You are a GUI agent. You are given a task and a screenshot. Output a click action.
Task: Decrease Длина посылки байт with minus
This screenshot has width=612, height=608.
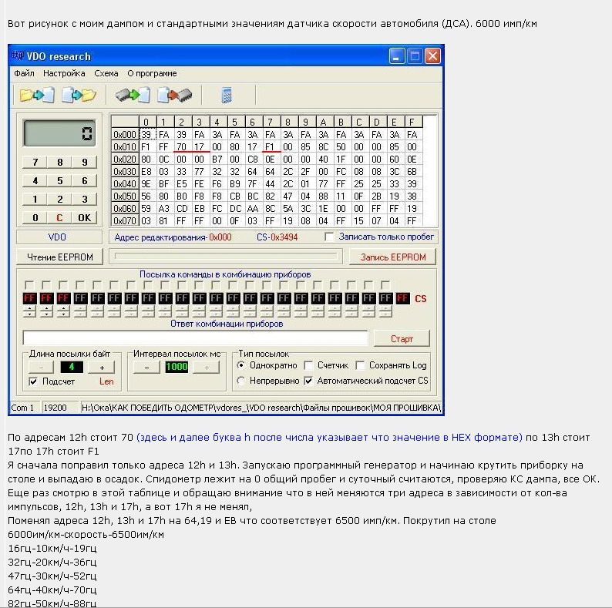(x=41, y=368)
